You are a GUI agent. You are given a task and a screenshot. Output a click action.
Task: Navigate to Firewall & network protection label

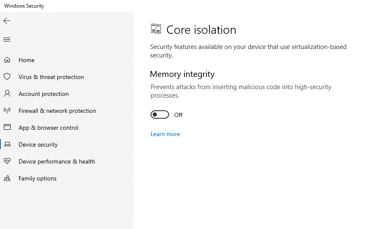[x=58, y=111]
